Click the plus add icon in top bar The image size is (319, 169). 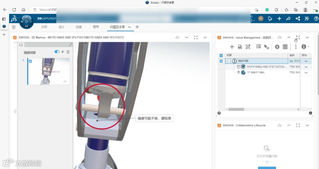(x=279, y=19)
